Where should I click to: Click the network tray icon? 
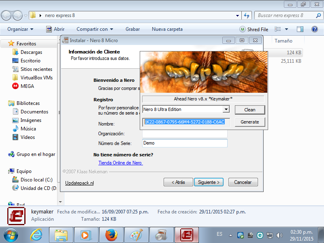[270, 235]
